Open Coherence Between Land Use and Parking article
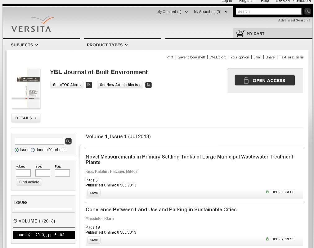Screen dimensions: 314x248 coord(161,209)
